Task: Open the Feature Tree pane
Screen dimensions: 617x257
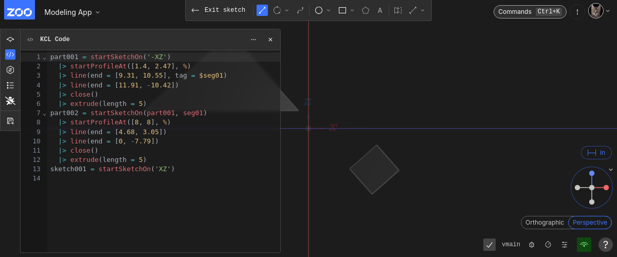Action: (10, 40)
